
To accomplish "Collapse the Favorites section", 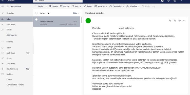I will [3, 13].
